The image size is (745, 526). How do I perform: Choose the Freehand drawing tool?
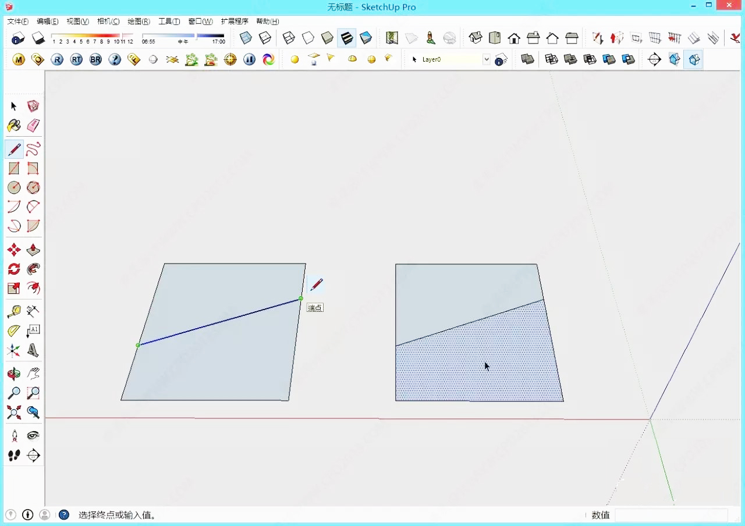click(x=33, y=150)
